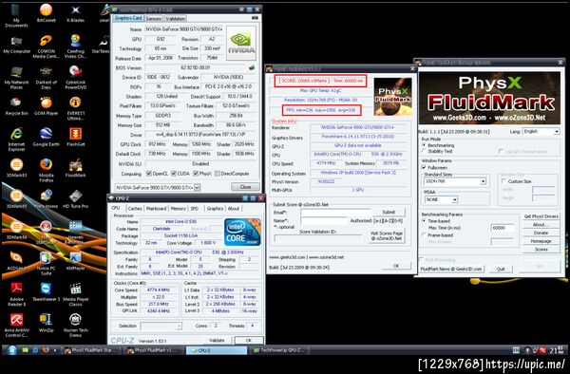Viewport: 570px width, 374px height.
Task: Open TeamViewer 3 desktop icon
Action: click(x=47, y=292)
